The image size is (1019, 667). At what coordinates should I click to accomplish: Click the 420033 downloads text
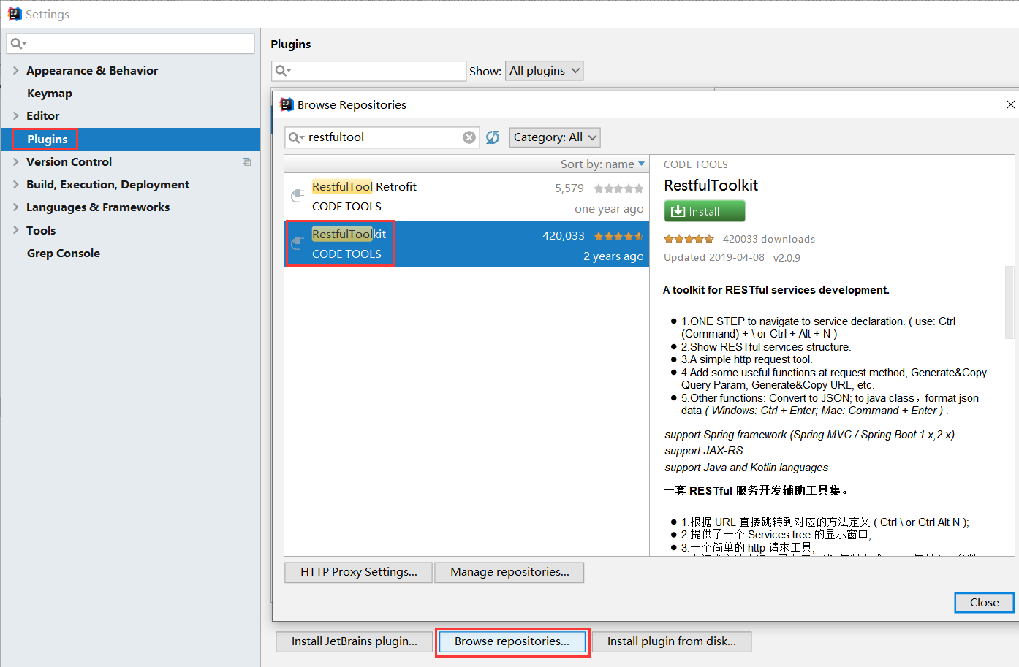point(769,239)
